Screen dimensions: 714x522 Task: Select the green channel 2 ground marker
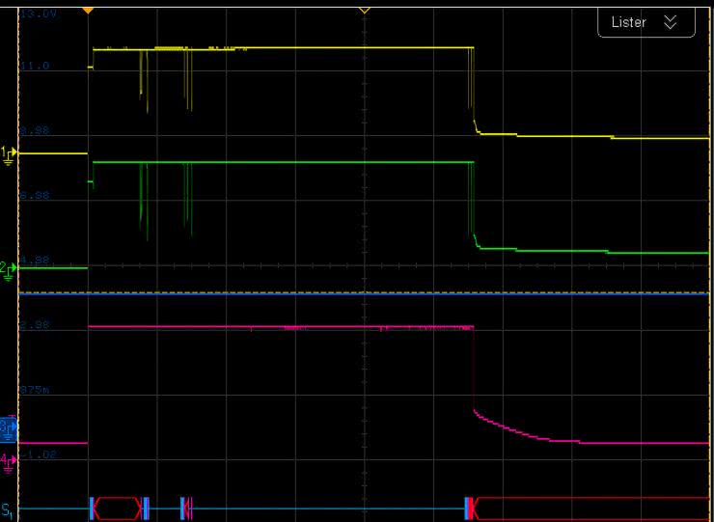coord(9,268)
